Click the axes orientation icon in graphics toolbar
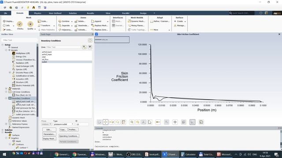 click(x=144, y=122)
